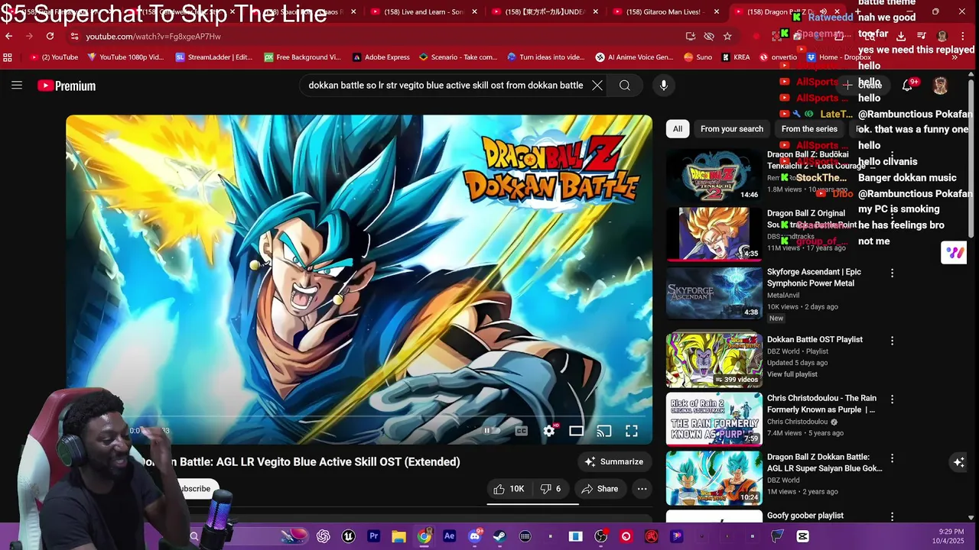The width and height of the screenshot is (979, 550).
Task: Toggle closed captions on the video
Action: click(522, 431)
